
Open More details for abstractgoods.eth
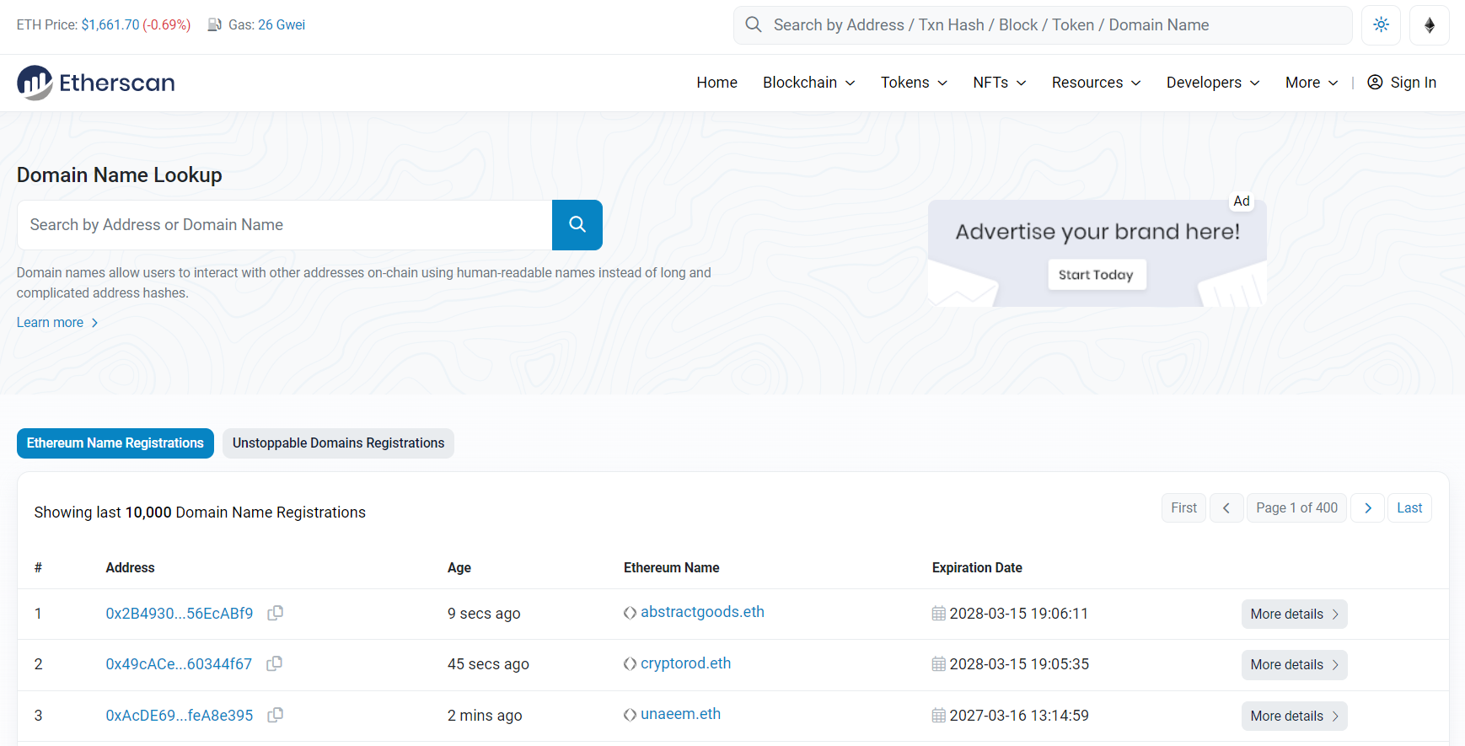[1293, 615]
